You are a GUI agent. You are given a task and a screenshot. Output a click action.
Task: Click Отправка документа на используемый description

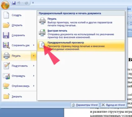click(81, 36)
